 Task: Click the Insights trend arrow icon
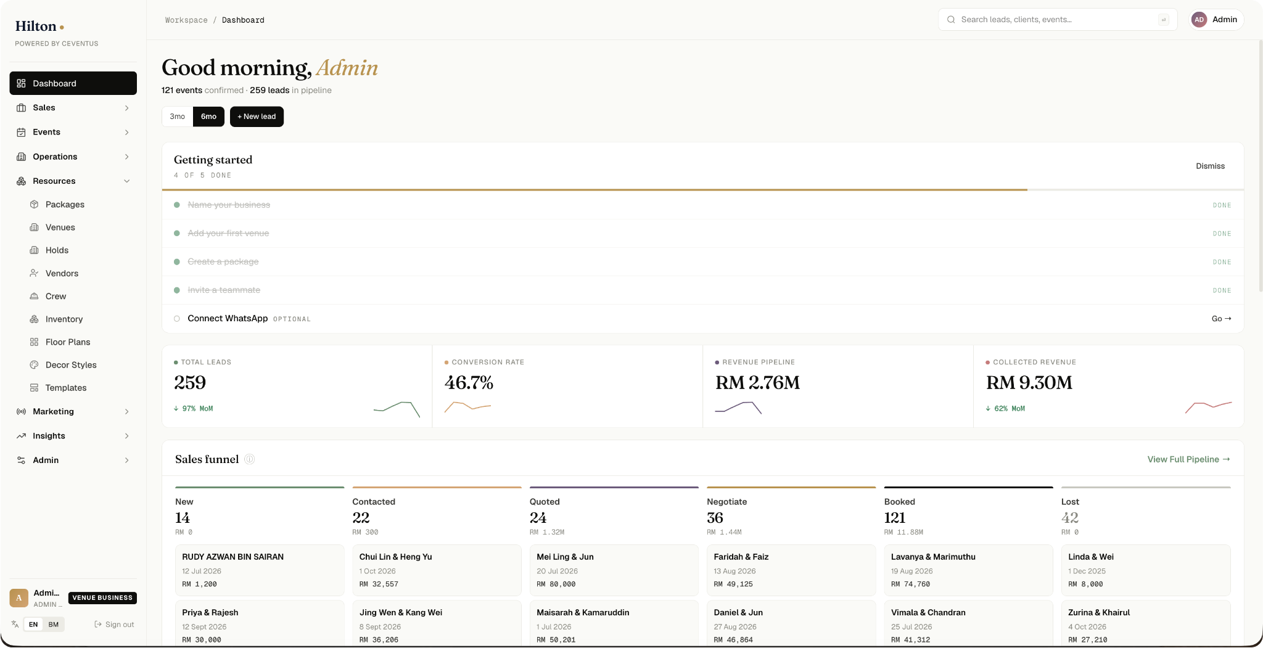point(21,435)
